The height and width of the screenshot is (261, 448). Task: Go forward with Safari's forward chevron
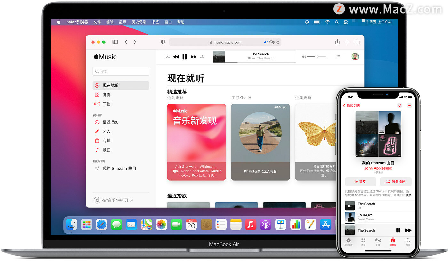(135, 42)
